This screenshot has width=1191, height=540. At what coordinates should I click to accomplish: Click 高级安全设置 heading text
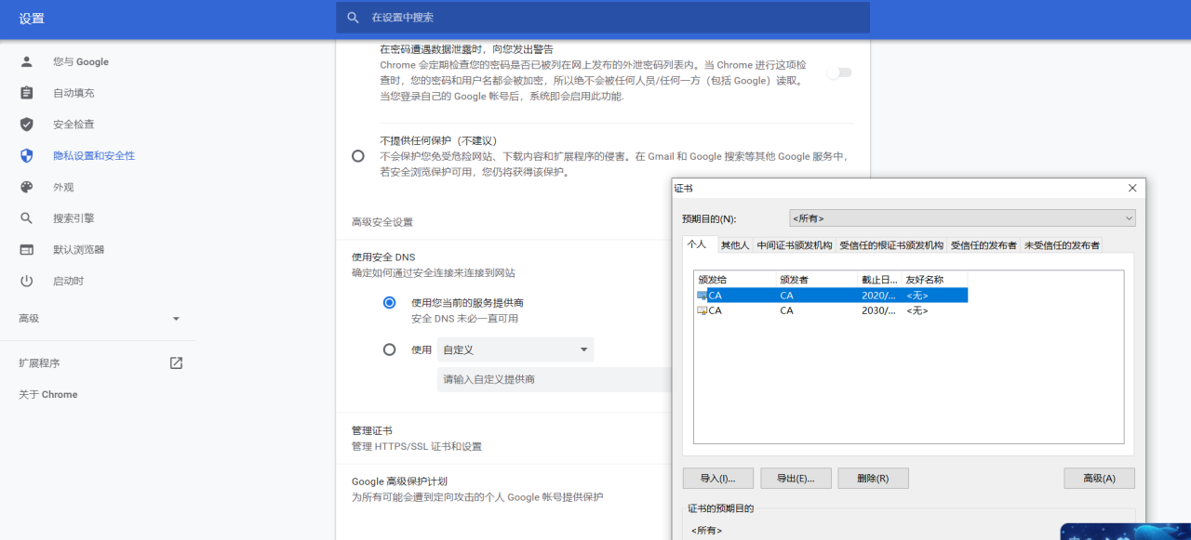tap(382, 222)
